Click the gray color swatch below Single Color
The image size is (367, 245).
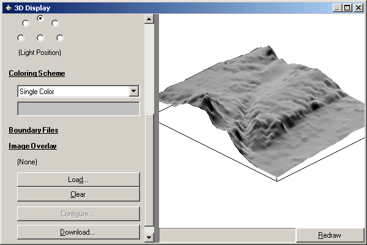pos(78,109)
